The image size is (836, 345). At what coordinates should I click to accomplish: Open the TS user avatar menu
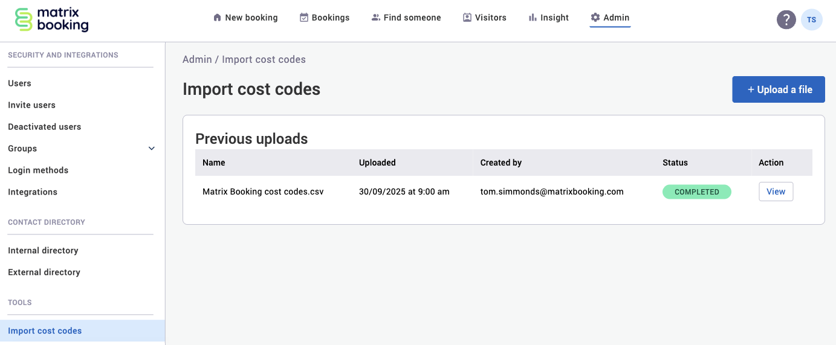click(811, 19)
